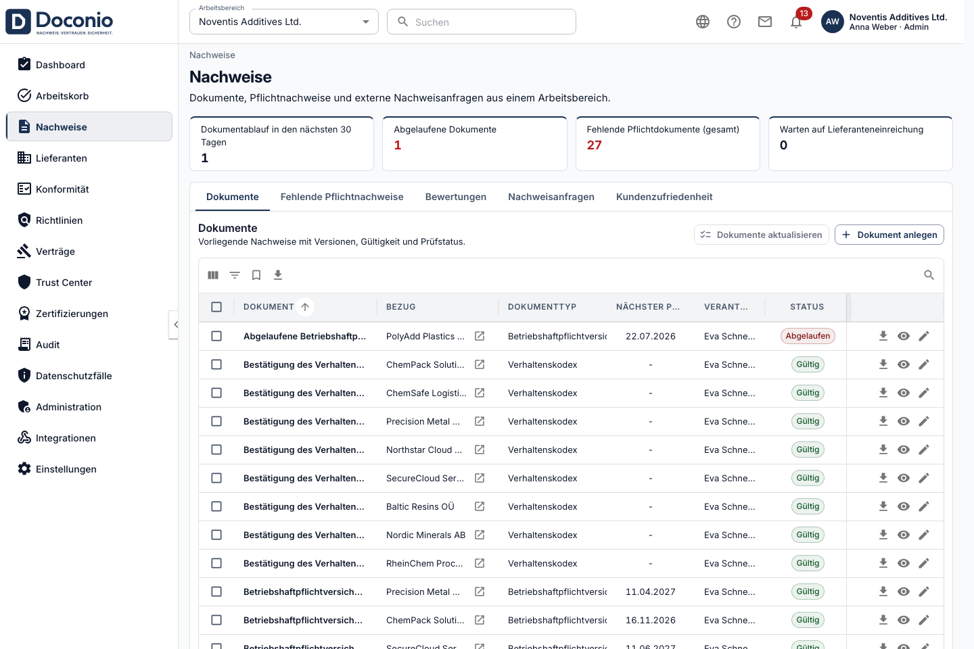Image resolution: width=974 pixels, height=649 pixels.
Task: Tick the select-all header checkbox
Action: [x=216, y=307]
